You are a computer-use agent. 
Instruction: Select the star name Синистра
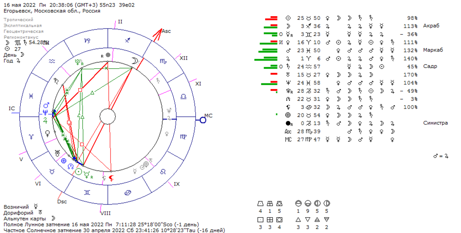coord(436,123)
